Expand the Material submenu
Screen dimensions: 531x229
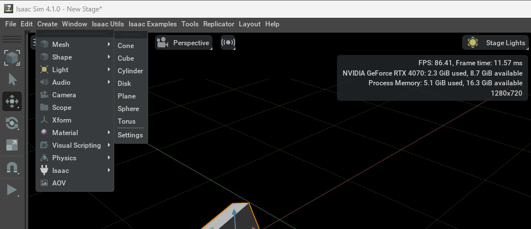coord(75,133)
